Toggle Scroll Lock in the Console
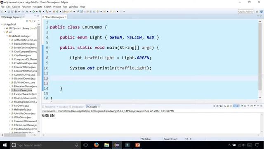 [228, 106]
